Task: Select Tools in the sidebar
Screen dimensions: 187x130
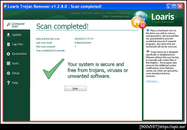Action: [x=17, y=63]
